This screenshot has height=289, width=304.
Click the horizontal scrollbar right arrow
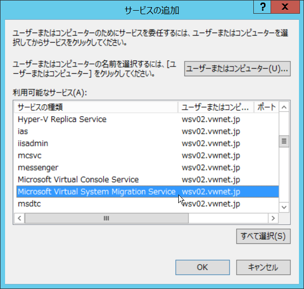coord(273,218)
